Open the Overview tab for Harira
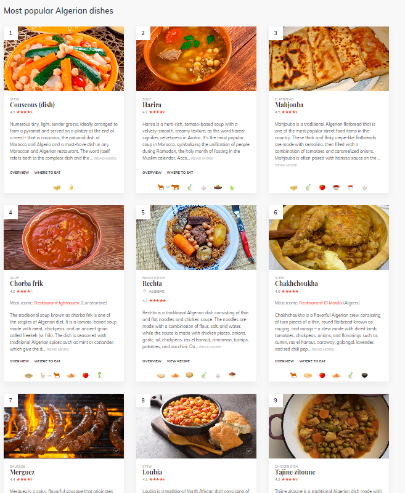Viewport: 405px width, 493px height. tap(152, 173)
